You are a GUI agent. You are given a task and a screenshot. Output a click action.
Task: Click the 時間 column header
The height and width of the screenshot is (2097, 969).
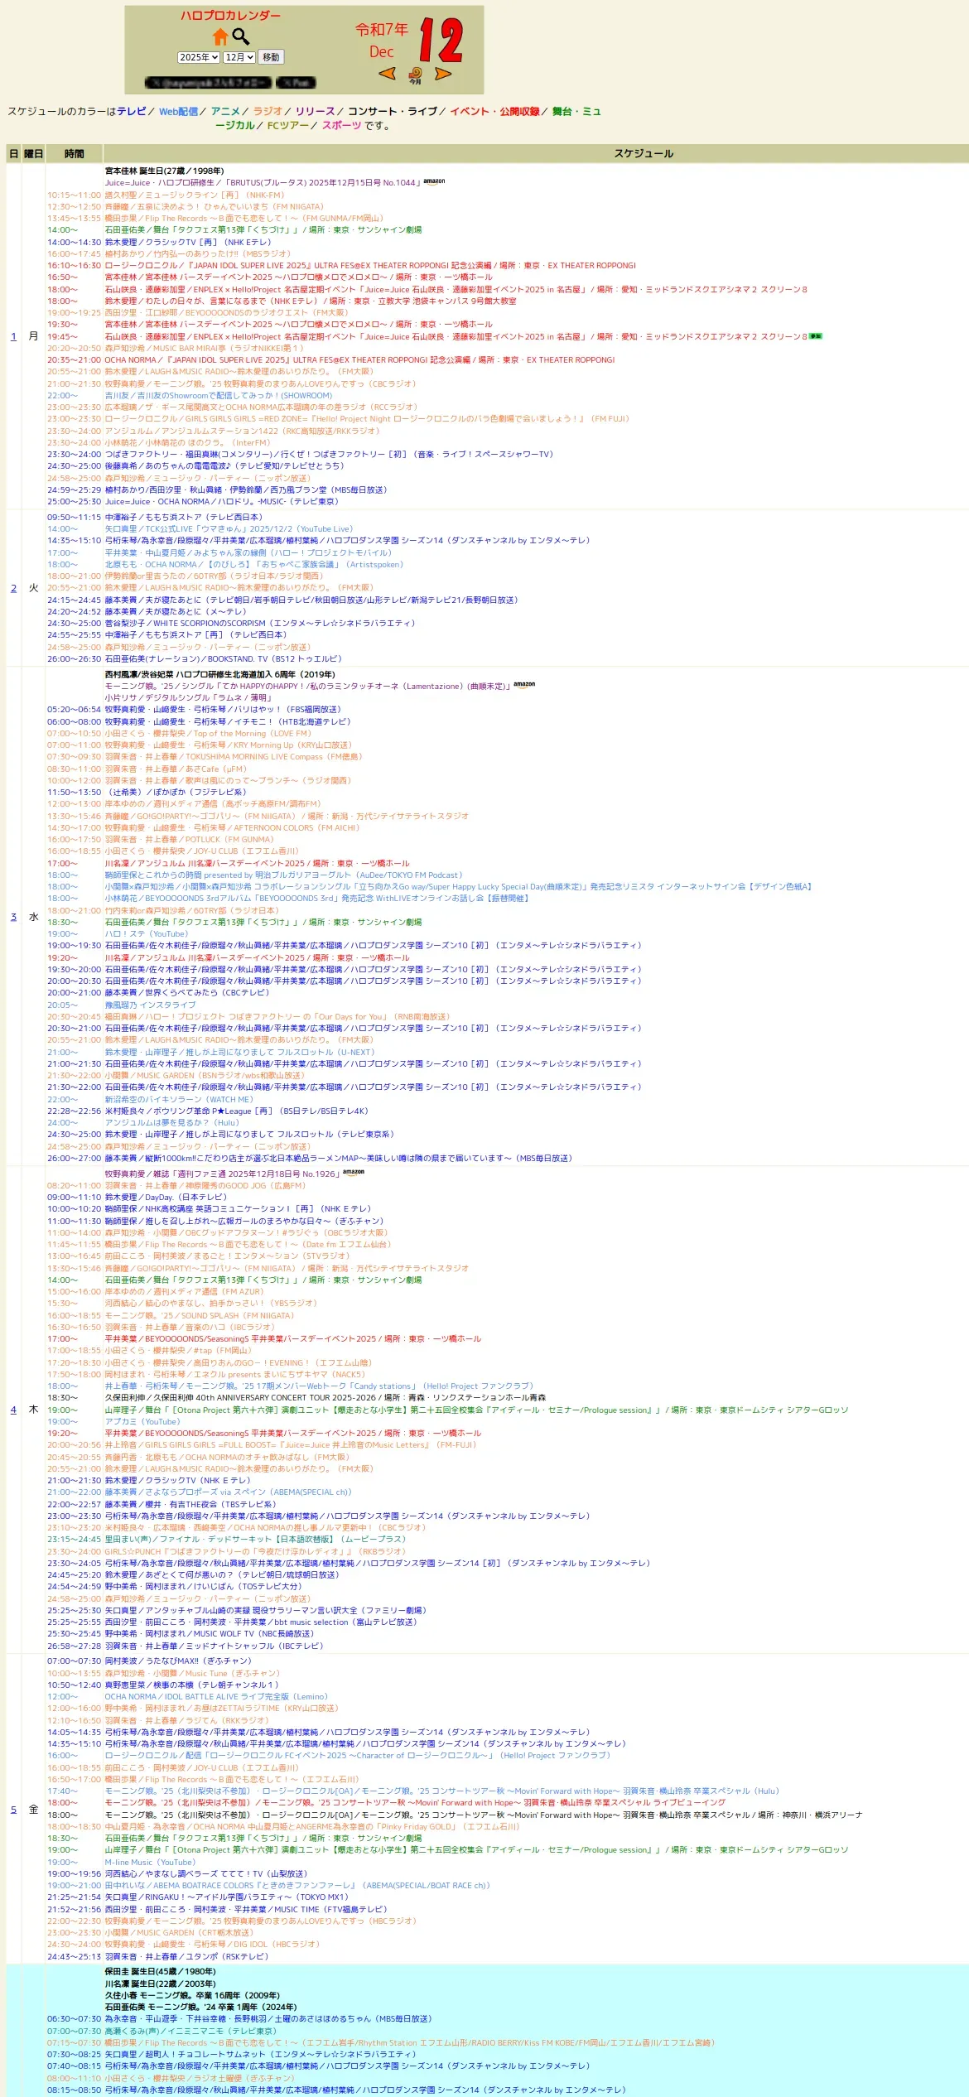[74, 153]
